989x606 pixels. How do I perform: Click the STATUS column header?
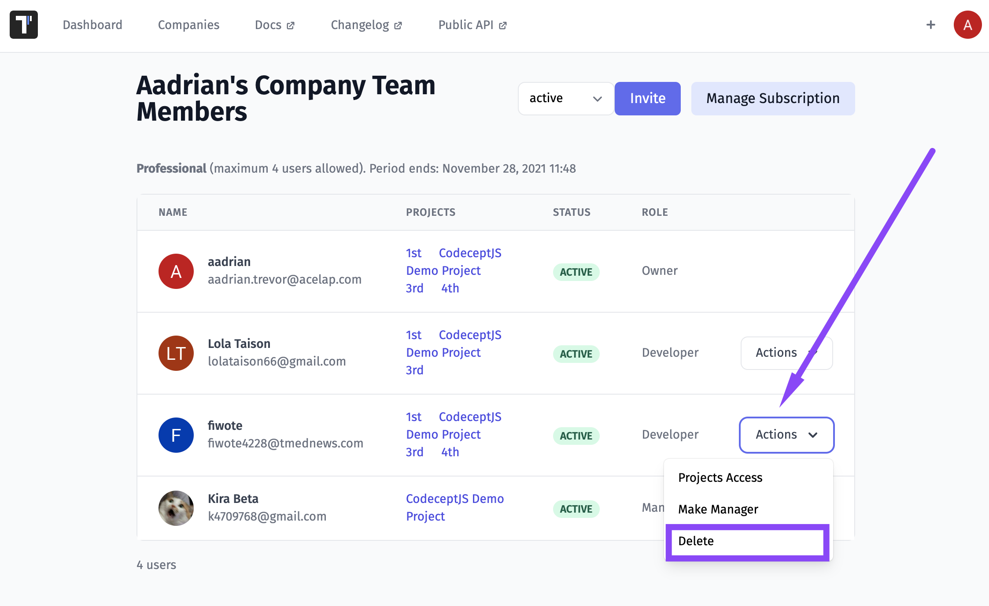pyautogui.click(x=572, y=212)
